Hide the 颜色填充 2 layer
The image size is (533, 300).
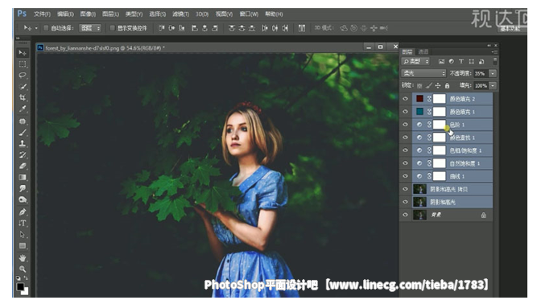pos(405,99)
